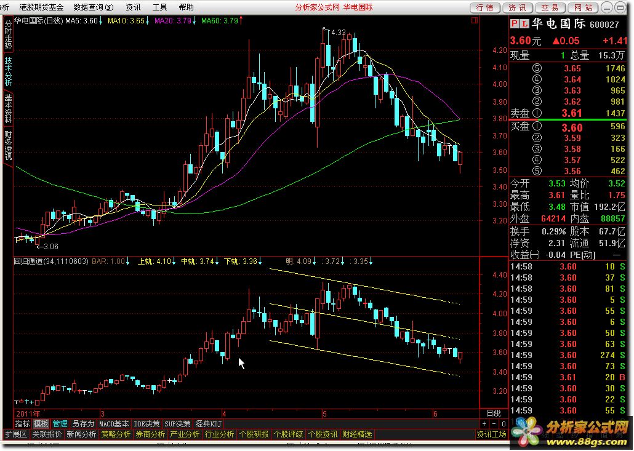Click the 3.06 low marker on the chart
Viewport: 634px width, 451px height.
[x=50, y=247]
